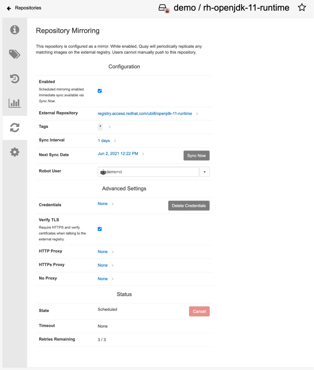The image size is (314, 370).
Task: Expand the Tags pattern chevron
Action: coord(109,127)
